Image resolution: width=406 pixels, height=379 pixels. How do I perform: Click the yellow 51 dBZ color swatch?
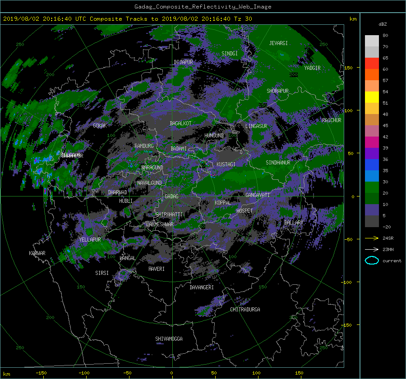[x=372, y=97]
